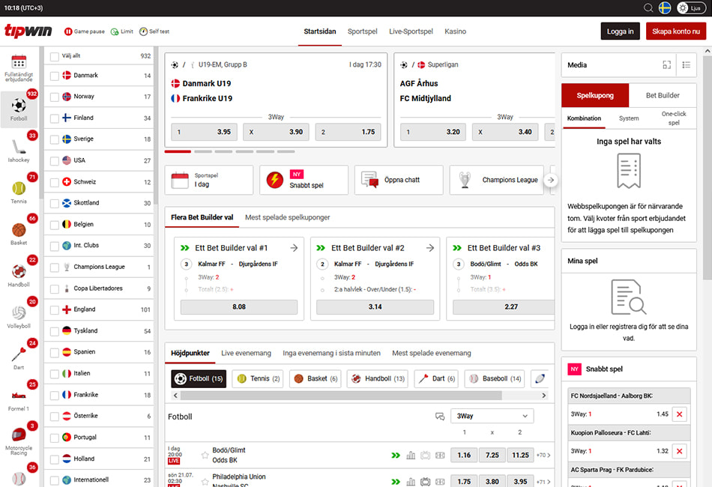The width and height of the screenshot is (712, 487).
Task: Remove Kuopion Palloseura - FC Lahti quick bet
Action: coord(679,451)
